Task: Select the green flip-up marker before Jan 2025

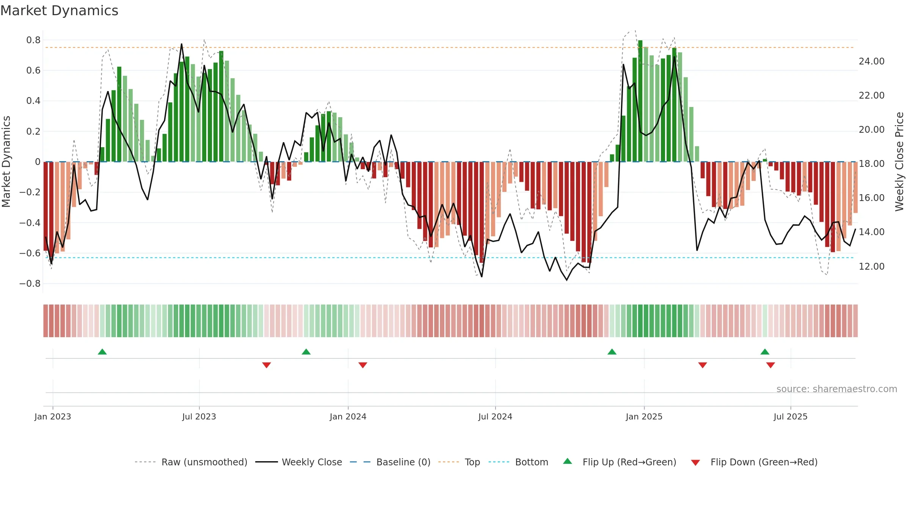Action: [x=612, y=352]
